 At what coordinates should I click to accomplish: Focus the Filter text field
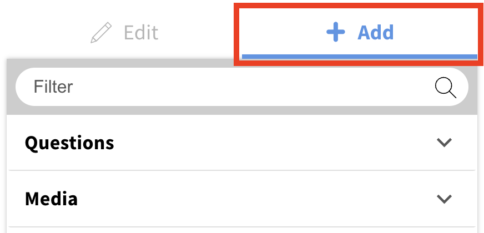(241, 87)
